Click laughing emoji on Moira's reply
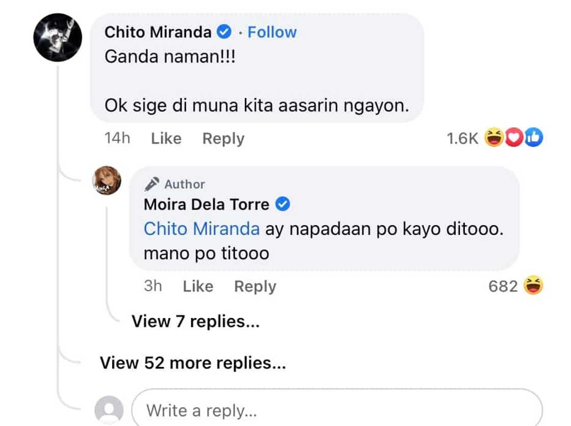The width and height of the screenshot is (571, 426). 533,286
